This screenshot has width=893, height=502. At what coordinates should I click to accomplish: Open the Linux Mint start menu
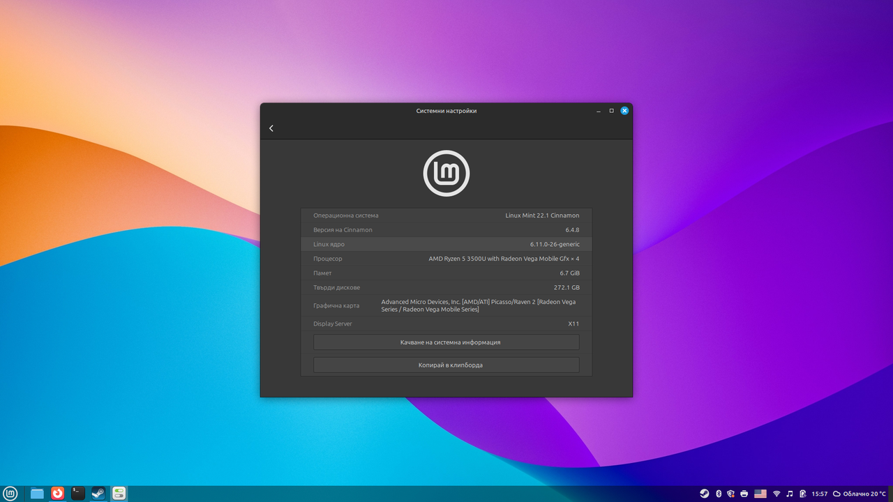coord(10,494)
